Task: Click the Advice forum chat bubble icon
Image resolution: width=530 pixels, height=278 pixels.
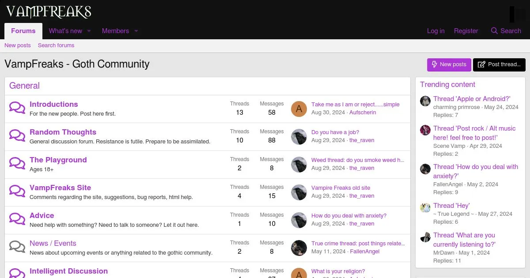Action: click(17, 219)
